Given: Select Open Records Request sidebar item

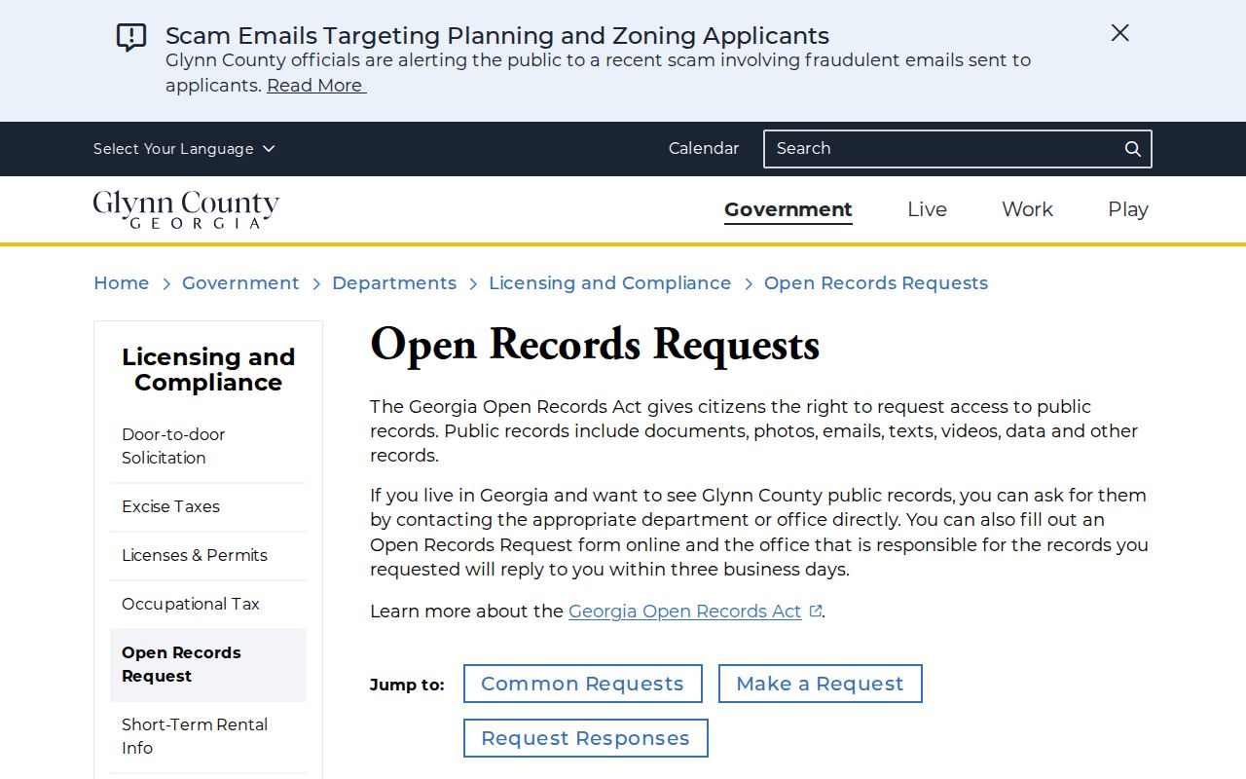Looking at the screenshot, I should coord(208,665).
